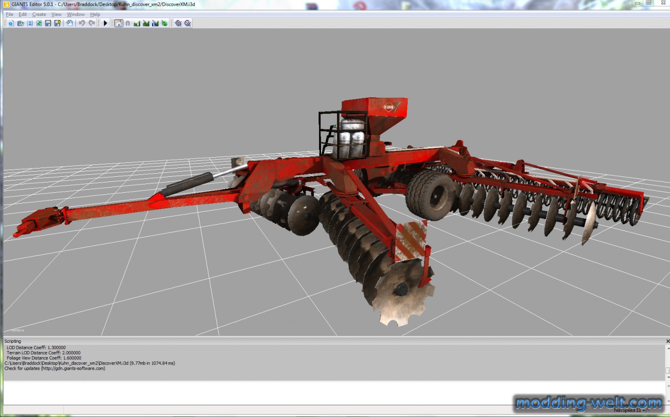
Task: Toggle the house-shaped framed toolbar icon
Action: pos(119,23)
